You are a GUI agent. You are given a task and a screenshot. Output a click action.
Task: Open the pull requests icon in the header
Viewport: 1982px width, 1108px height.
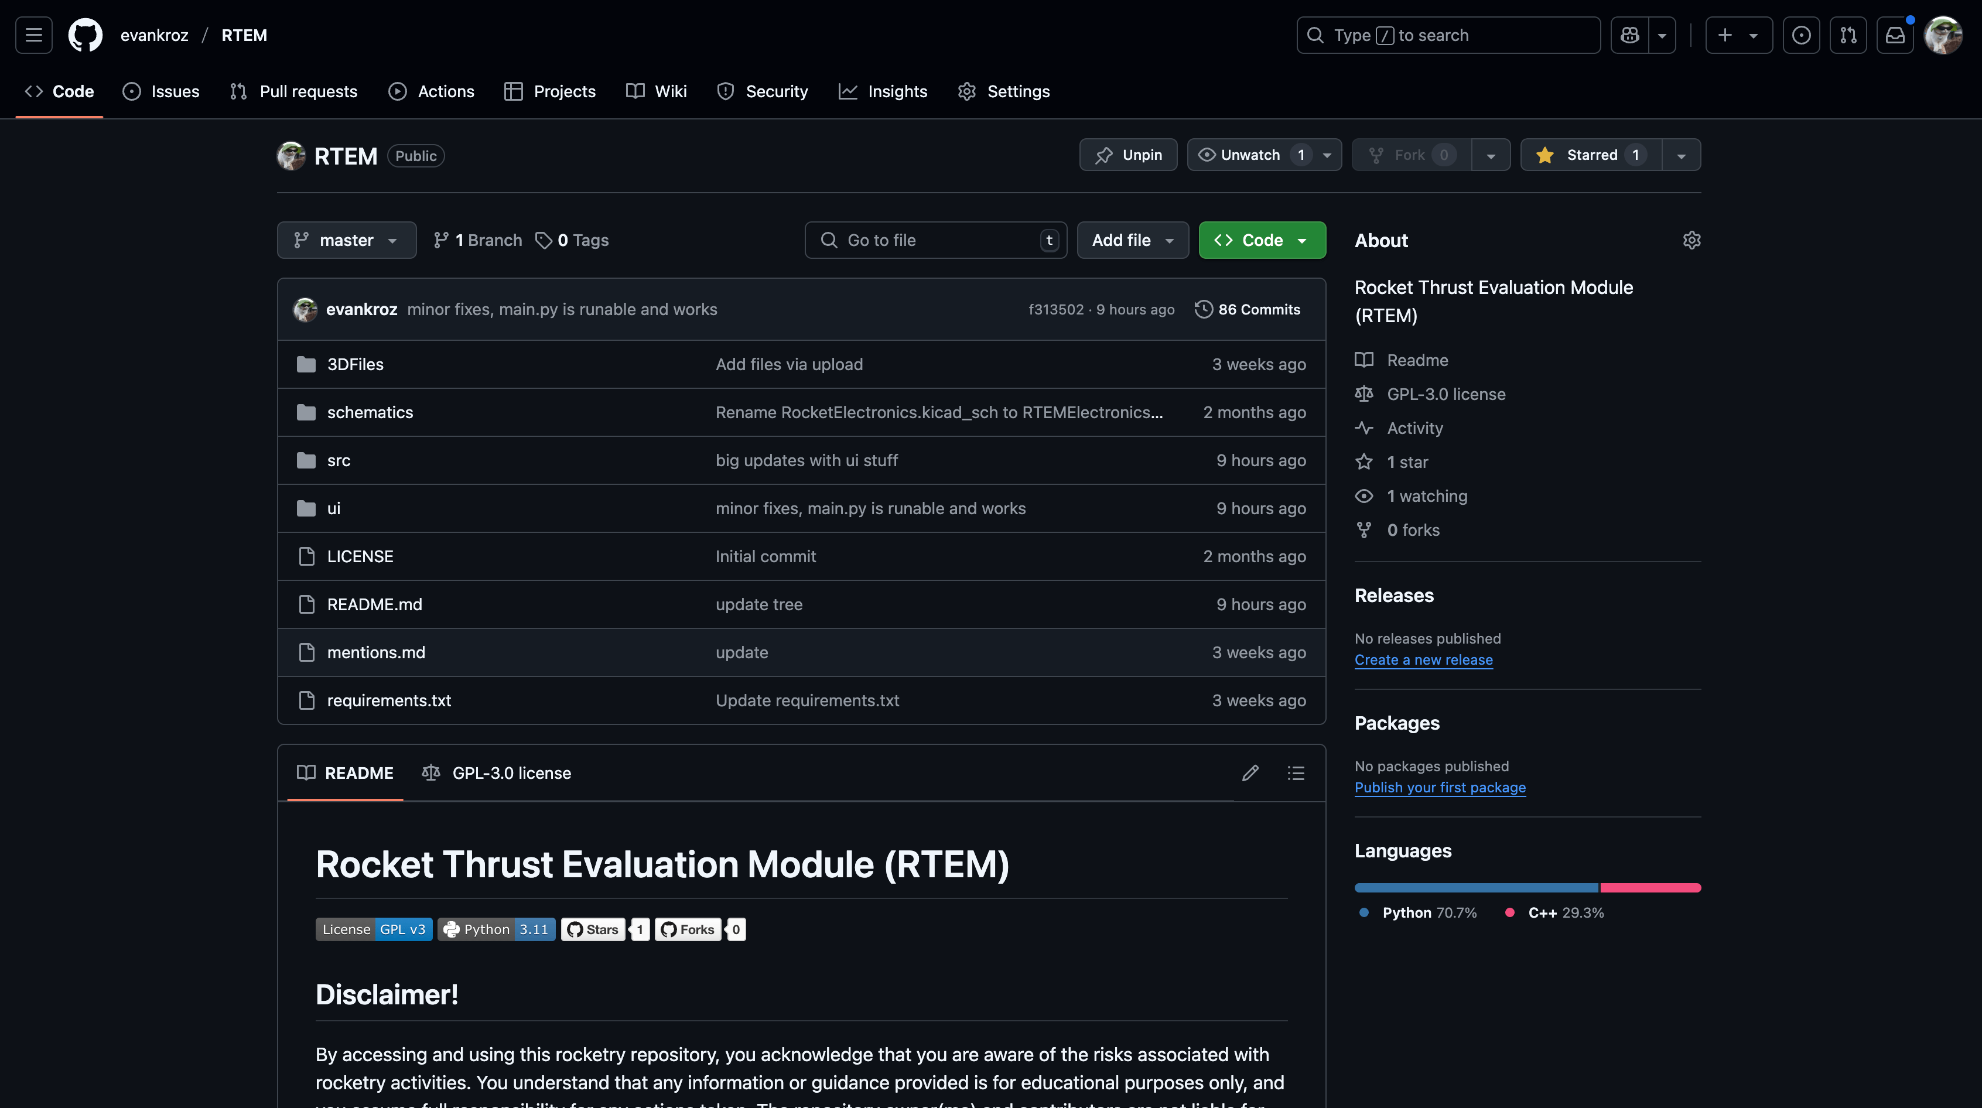tap(1848, 35)
